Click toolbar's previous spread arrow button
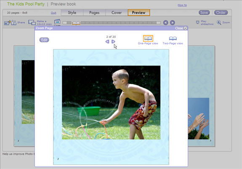This screenshot has height=169, width=242. coord(165,23)
